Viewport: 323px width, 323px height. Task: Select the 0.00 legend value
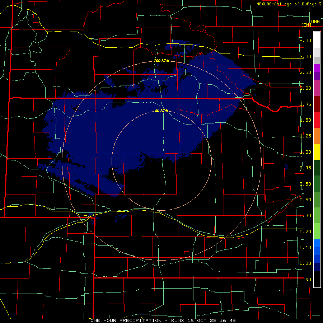[x=305, y=263]
